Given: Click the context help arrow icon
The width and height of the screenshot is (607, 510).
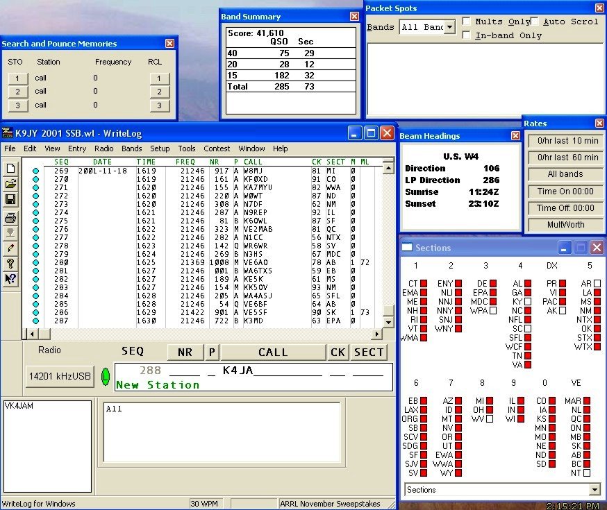Looking at the screenshot, I should (10, 280).
